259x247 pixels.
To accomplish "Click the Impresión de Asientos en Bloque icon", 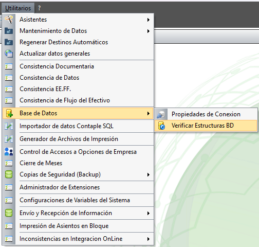I will click(x=9, y=226).
